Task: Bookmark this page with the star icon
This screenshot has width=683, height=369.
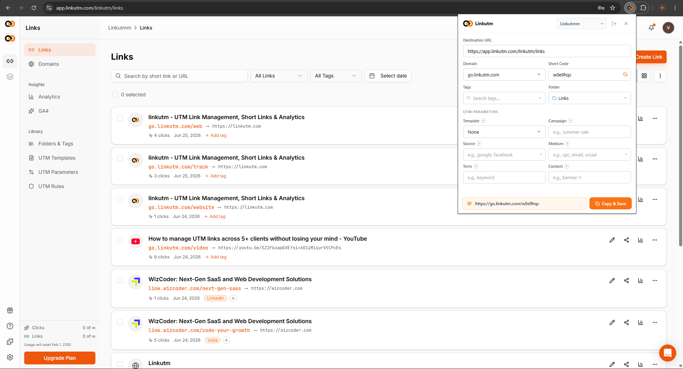Action: point(613,8)
